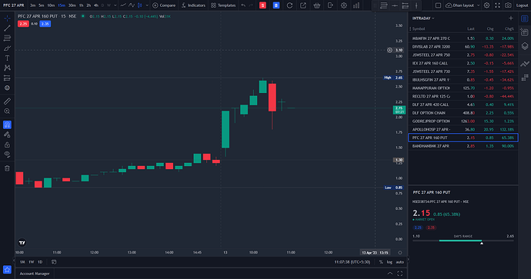Image resolution: width=531 pixels, height=279 pixels.
Task: Select the text annotation tool
Action: [x=7, y=58]
